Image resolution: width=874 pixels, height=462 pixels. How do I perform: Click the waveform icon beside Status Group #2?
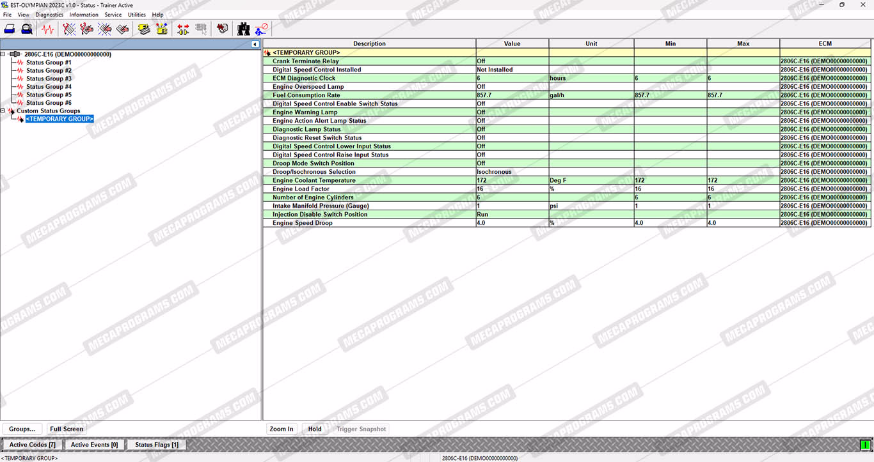[20, 70]
